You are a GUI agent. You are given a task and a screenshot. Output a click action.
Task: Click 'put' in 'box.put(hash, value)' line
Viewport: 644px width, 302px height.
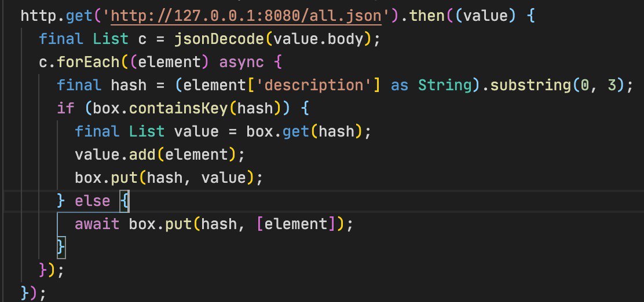coord(124,178)
